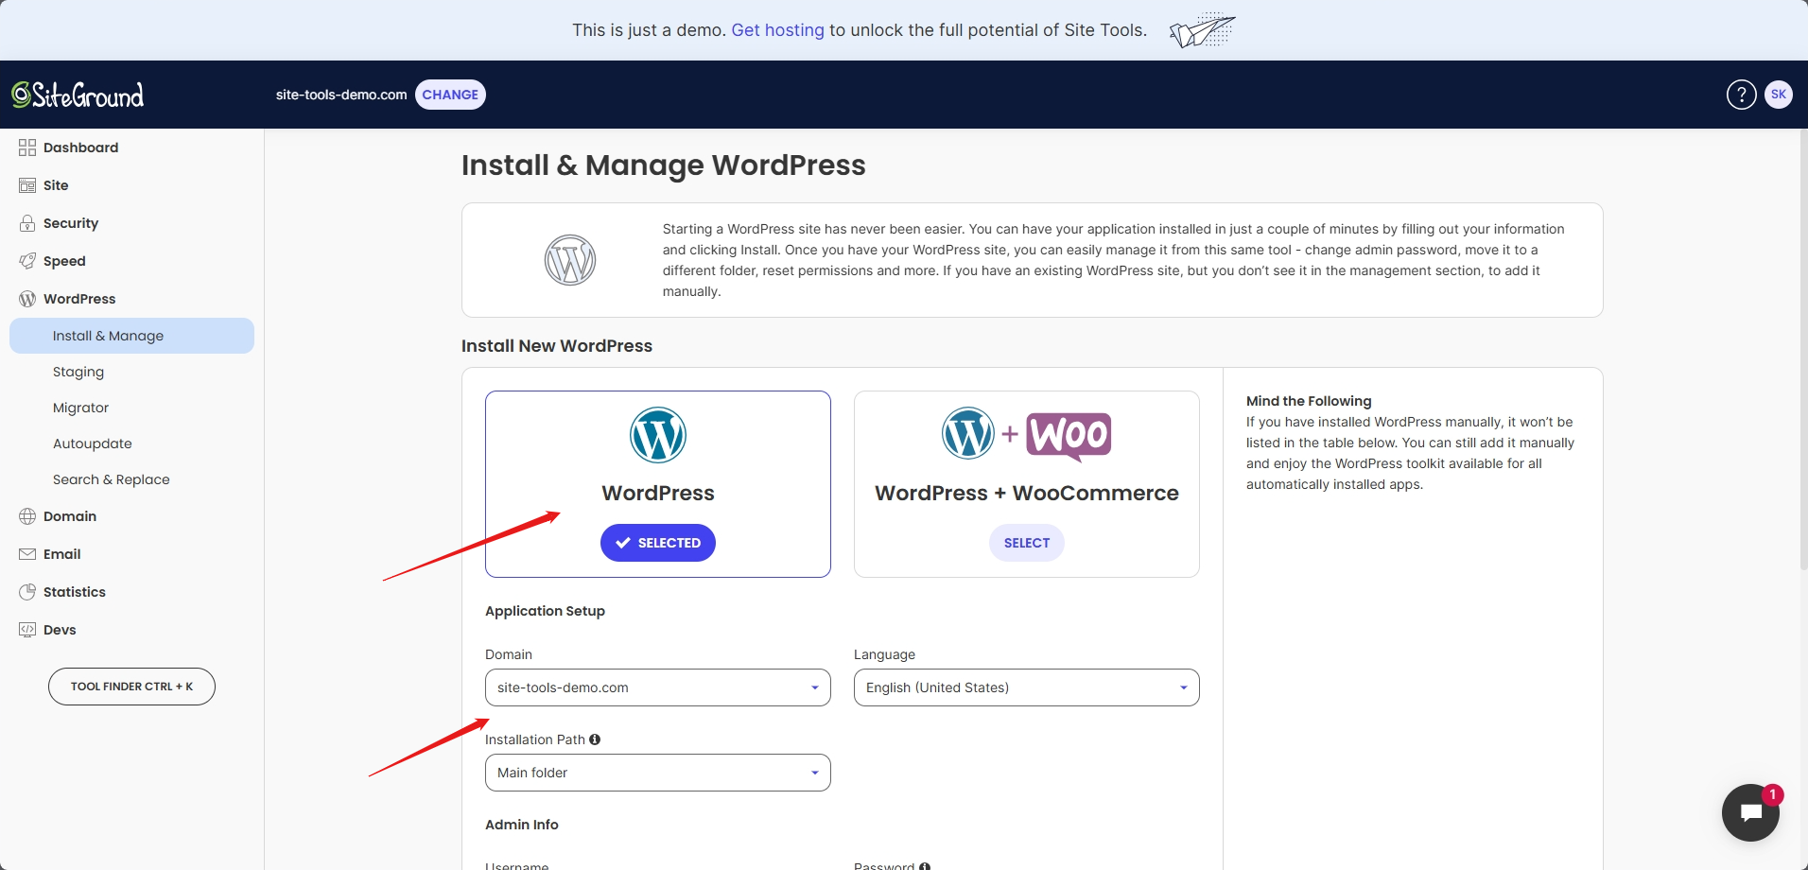The image size is (1808, 870).
Task: Click the Statistics pie chart icon
Action: 27,592
